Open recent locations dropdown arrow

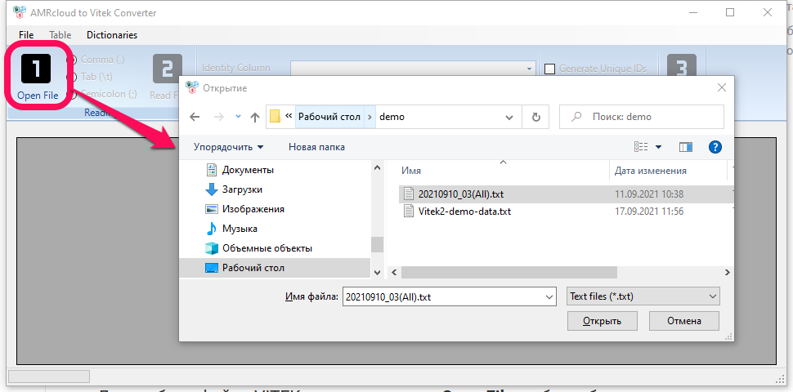pyautogui.click(x=239, y=117)
